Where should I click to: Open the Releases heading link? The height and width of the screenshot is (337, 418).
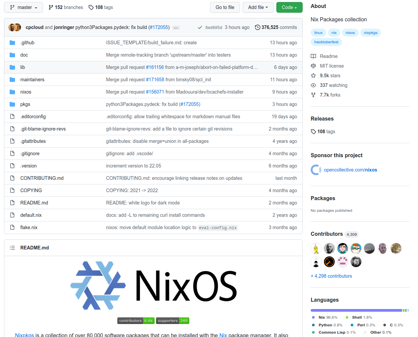tap(322, 119)
